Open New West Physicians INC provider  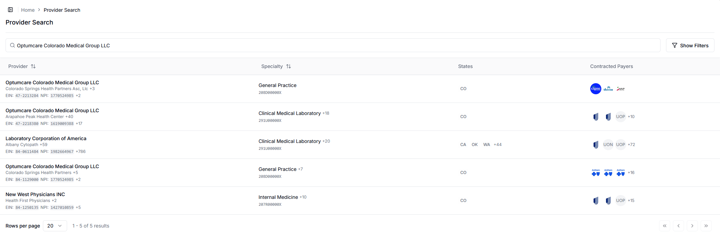[x=35, y=194]
